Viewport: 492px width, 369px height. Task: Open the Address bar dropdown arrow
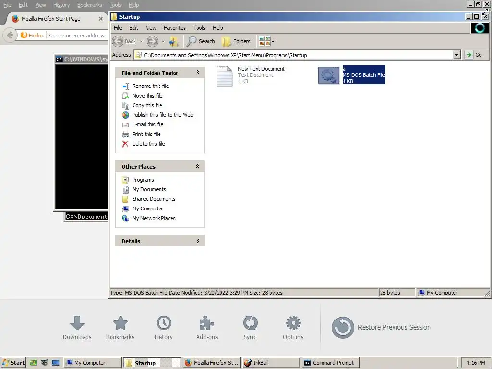pyautogui.click(x=456, y=55)
